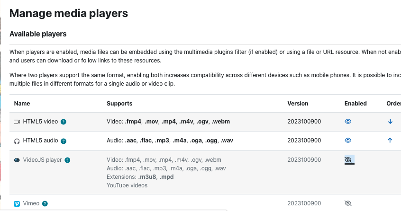Click the Version column header

tap(298, 103)
